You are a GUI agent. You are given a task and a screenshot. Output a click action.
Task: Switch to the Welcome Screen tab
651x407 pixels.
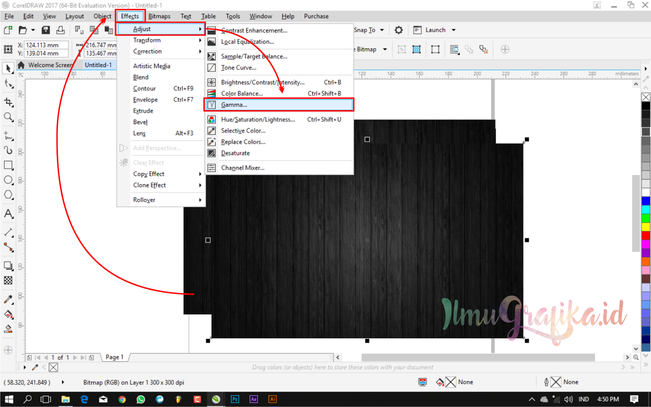point(50,65)
